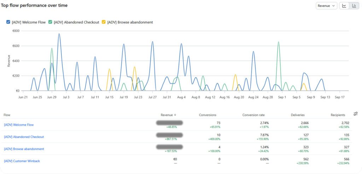Click the €800 y-axis label
Screen dimensions: 362x174
coord(16,31)
